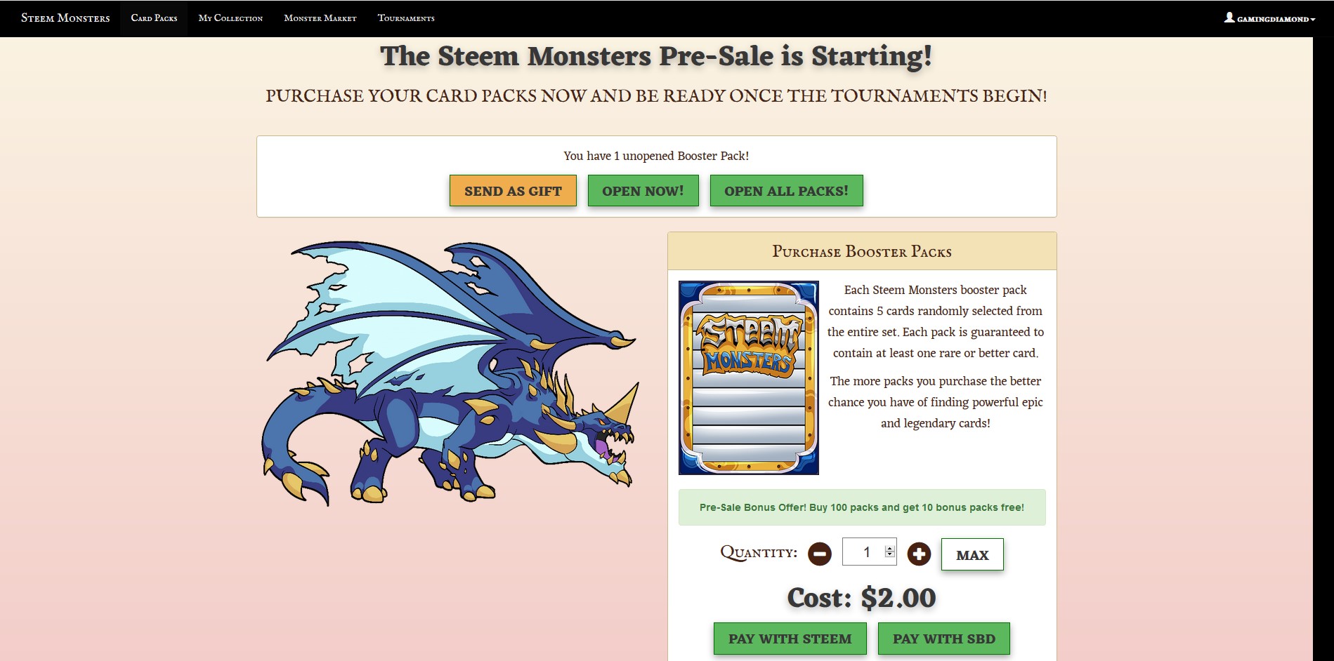
Task: Click Open All Packs button
Action: 786,191
